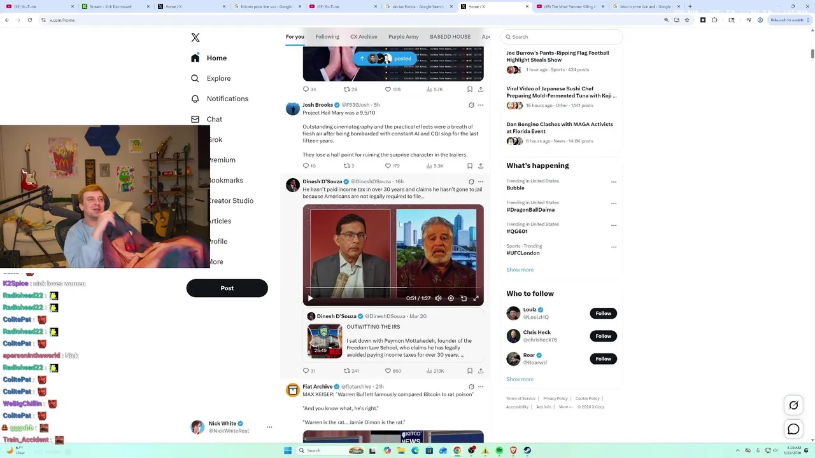The image size is (815, 458).
Task: Show more under What's happening
Action: (x=520, y=270)
